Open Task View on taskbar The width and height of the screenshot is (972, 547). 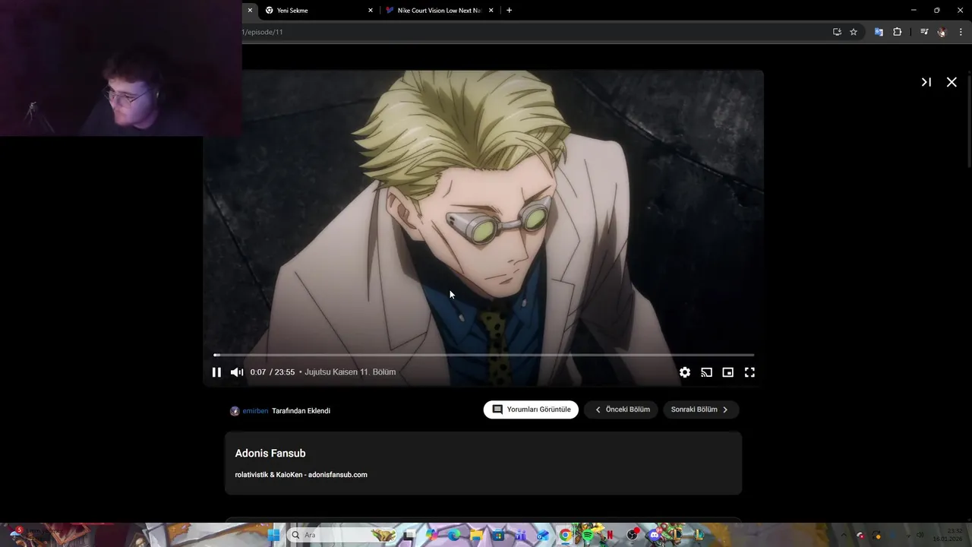[x=409, y=535]
